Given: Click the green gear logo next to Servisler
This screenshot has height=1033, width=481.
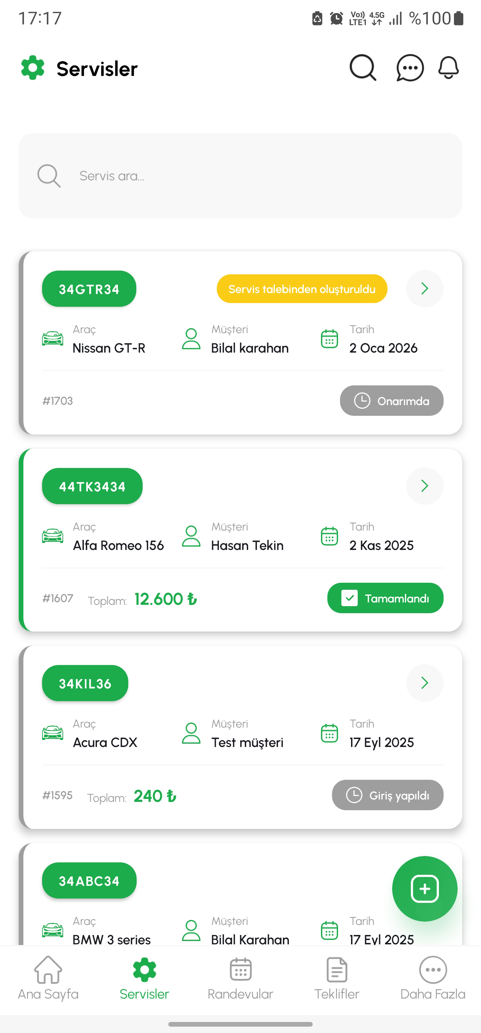Looking at the screenshot, I should [x=32, y=67].
